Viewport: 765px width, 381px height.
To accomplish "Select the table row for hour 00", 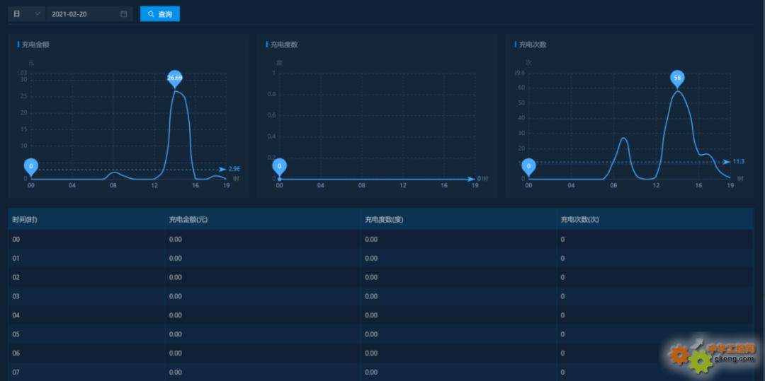I will click(380, 239).
